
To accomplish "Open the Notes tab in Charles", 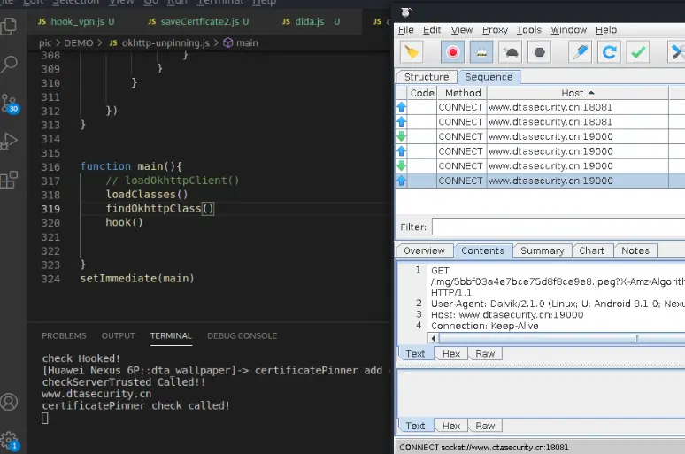I will (x=635, y=250).
